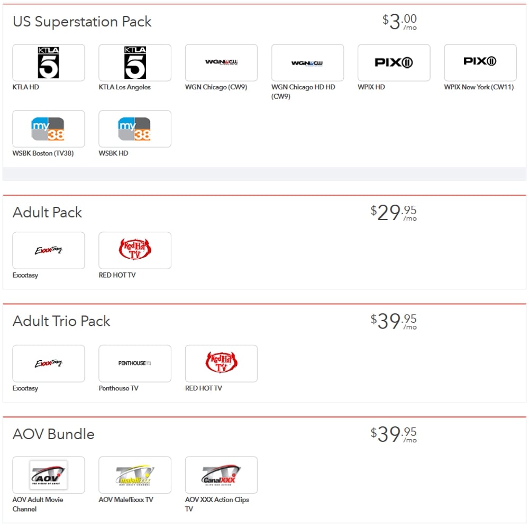
Task: Click the Adult Pack heading
Action: tap(47, 213)
